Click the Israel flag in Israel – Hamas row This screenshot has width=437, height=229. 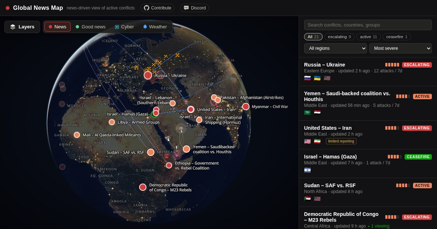click(307, 170)
